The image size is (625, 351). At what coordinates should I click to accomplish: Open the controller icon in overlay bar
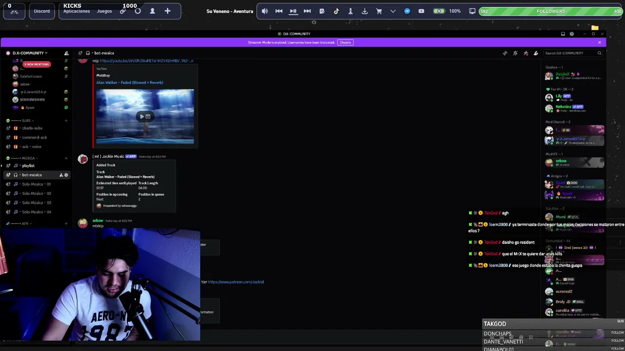(14, 12)
